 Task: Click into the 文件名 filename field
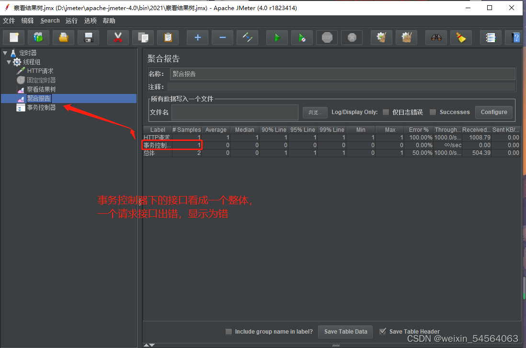(235, 112)
